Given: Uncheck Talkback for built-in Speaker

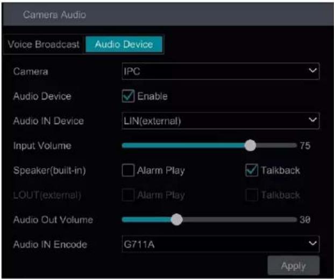Looking at the screenshot, I should 252,170.
